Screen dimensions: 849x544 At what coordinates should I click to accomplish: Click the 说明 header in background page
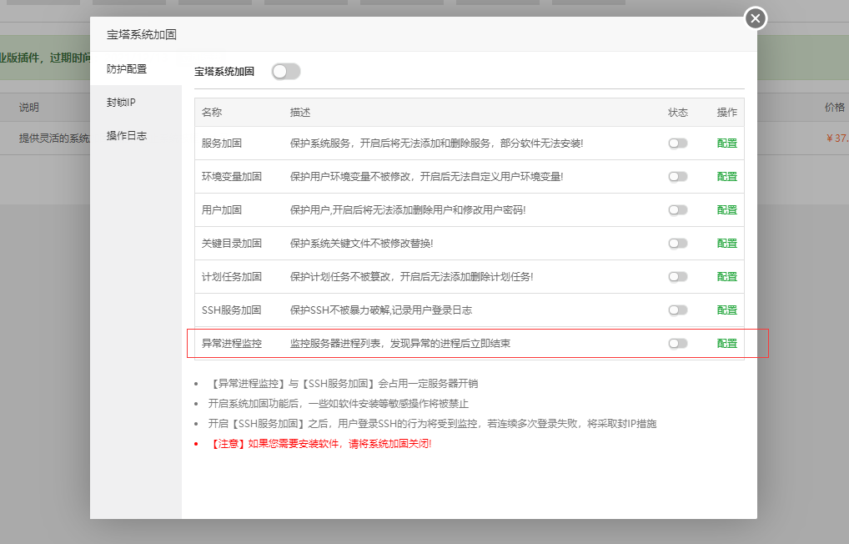click(x=28, y=108)
